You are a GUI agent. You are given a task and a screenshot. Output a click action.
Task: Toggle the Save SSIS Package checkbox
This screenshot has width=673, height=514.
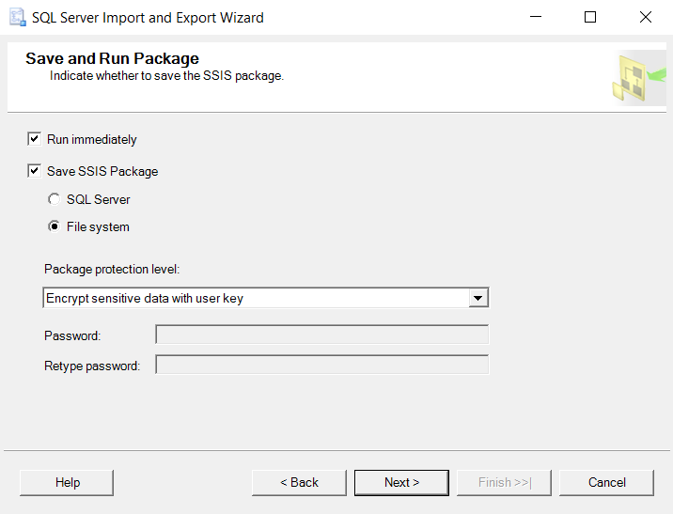click(x=35, y=171)
